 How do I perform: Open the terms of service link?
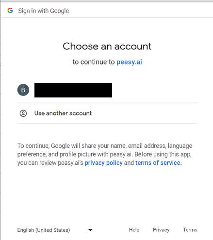[158, 163]
